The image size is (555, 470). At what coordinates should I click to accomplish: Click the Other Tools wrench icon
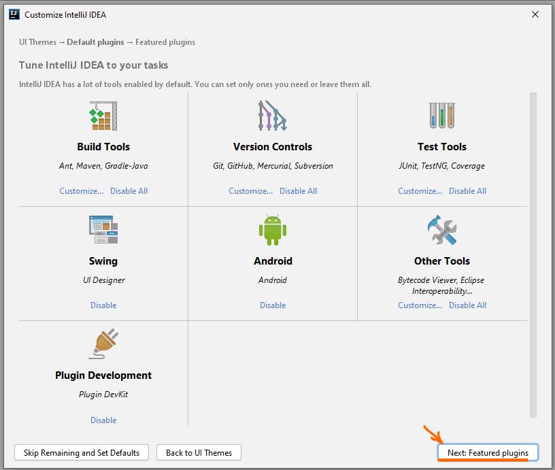click(442, 230)
